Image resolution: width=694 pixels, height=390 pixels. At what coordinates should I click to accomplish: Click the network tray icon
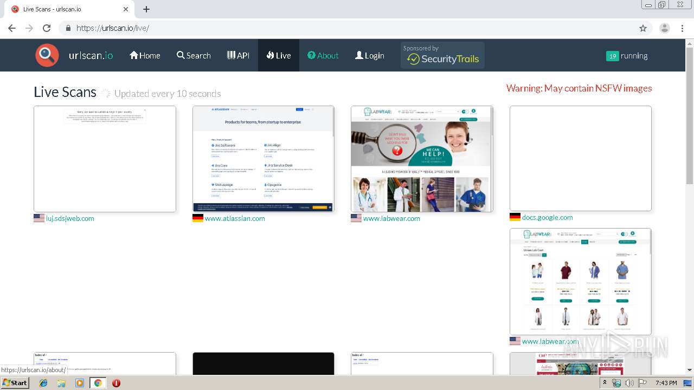(x=616, y=383)
